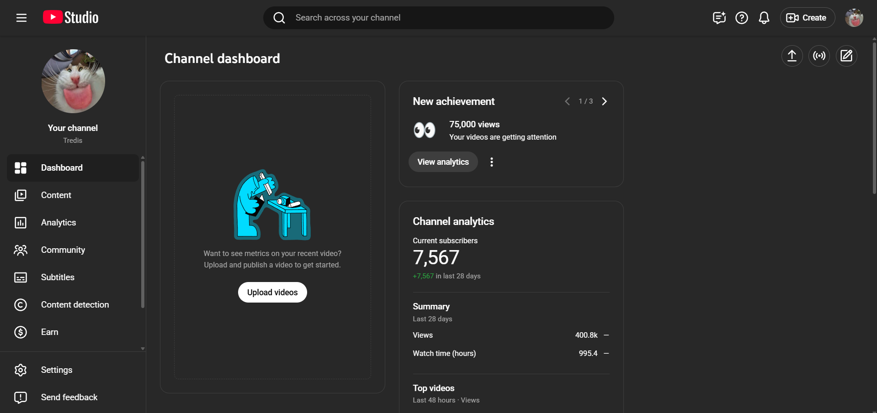The height and width of the screenshot is (413, 877).
Task: Open the feedback icon in top bar
Action: pos(719,18)
